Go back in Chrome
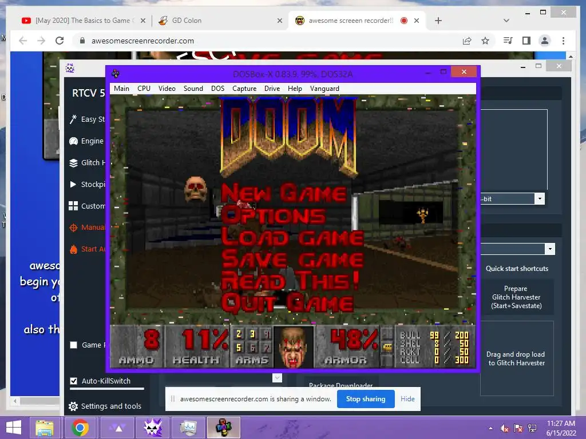 tap(23, 41)
